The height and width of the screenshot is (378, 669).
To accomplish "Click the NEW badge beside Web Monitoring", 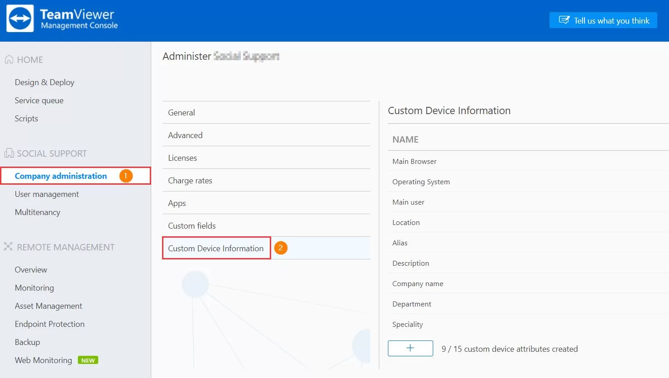I will tap(88, 360).
